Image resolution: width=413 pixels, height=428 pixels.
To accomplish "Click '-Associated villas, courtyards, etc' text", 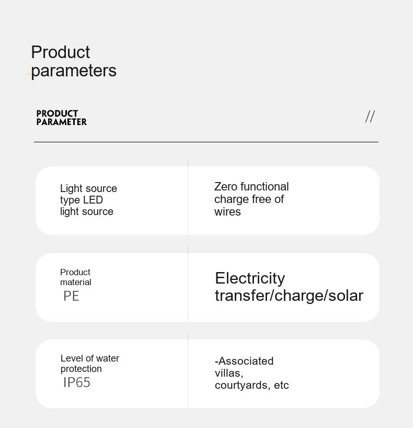I will (251, 373).
